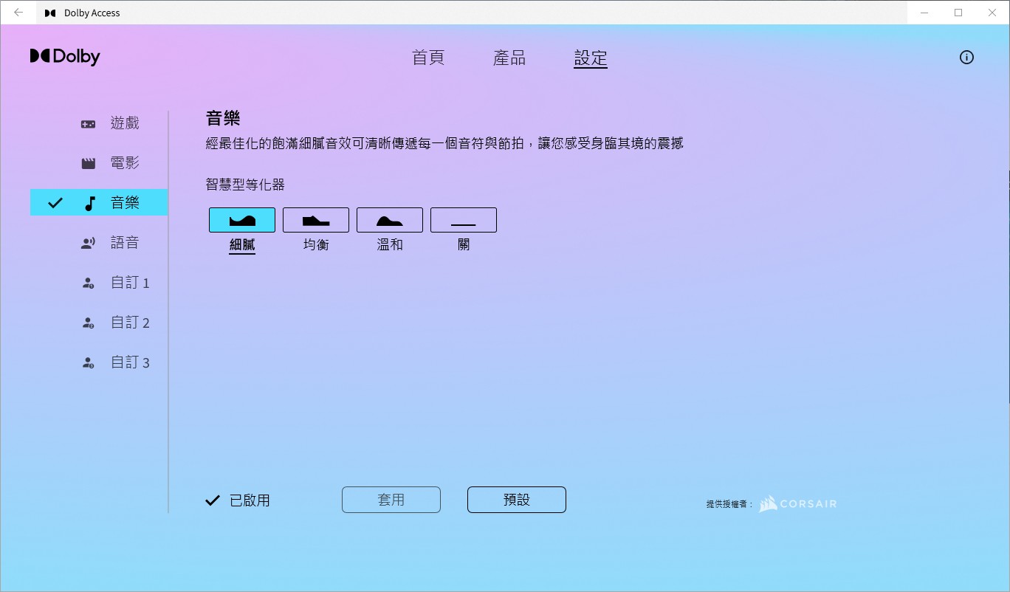Select the 電影 clapperboard icon
This screenshot has height=592, width=1010.
[88, 163]
